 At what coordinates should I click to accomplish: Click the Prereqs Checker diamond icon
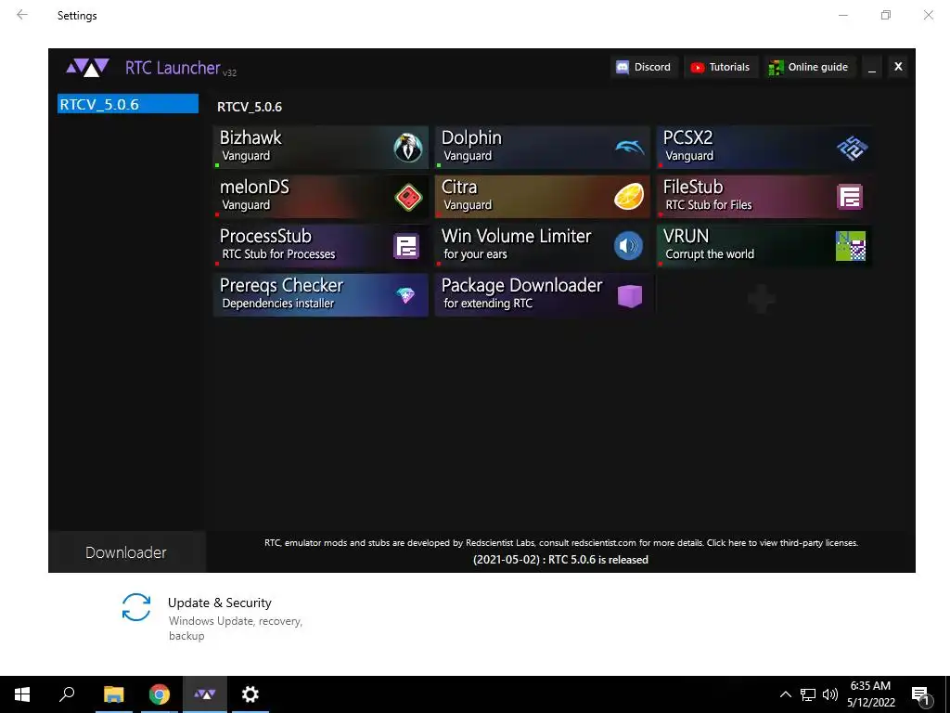tap(405, 295)
